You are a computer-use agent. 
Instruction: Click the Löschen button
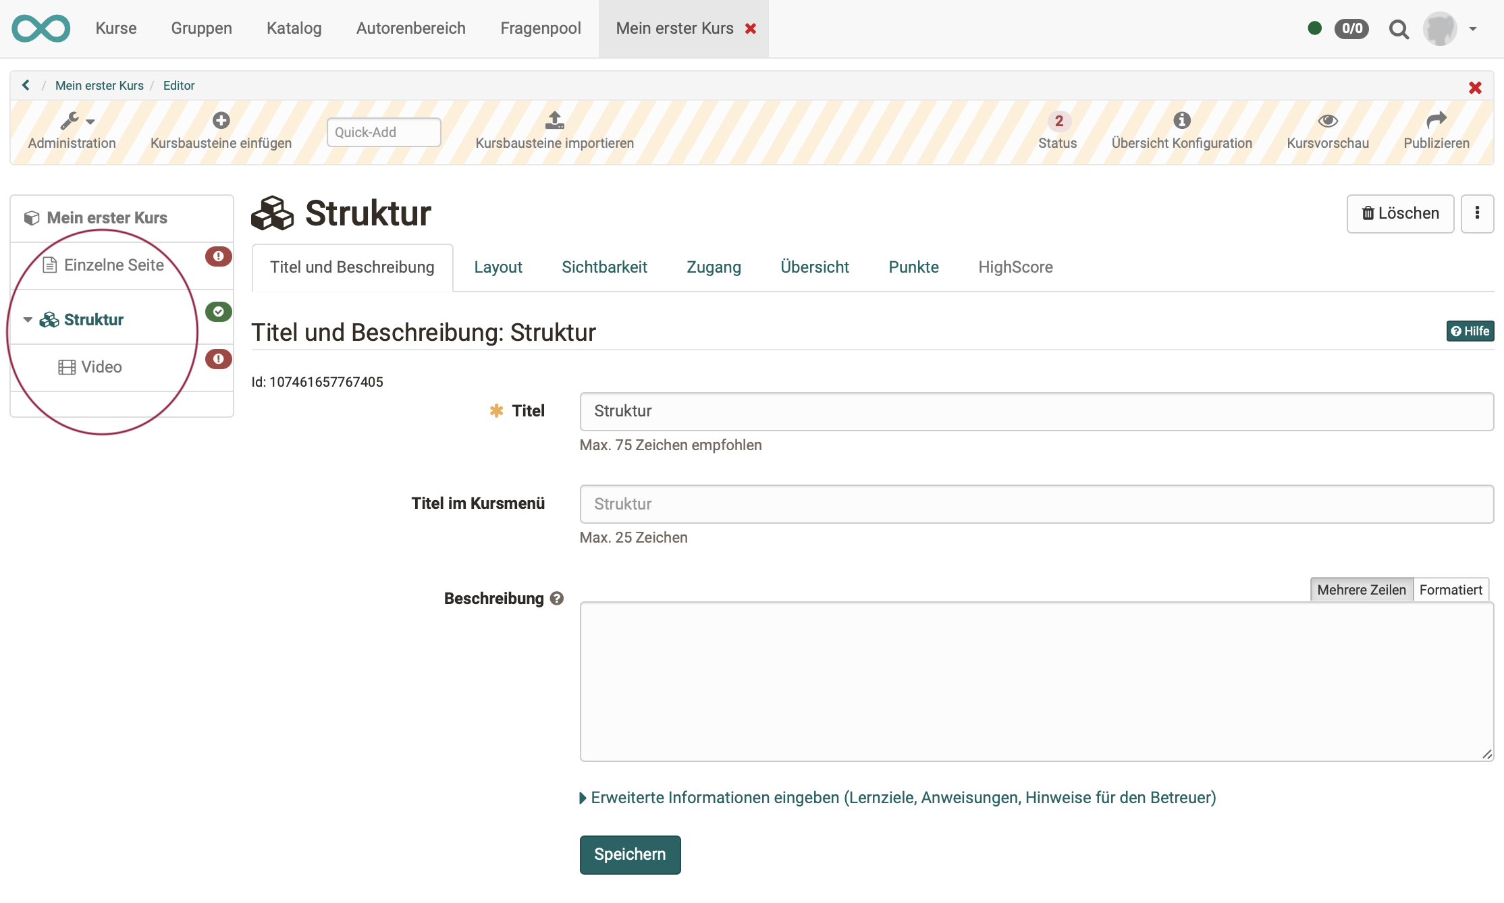(x=1400, y=213)
